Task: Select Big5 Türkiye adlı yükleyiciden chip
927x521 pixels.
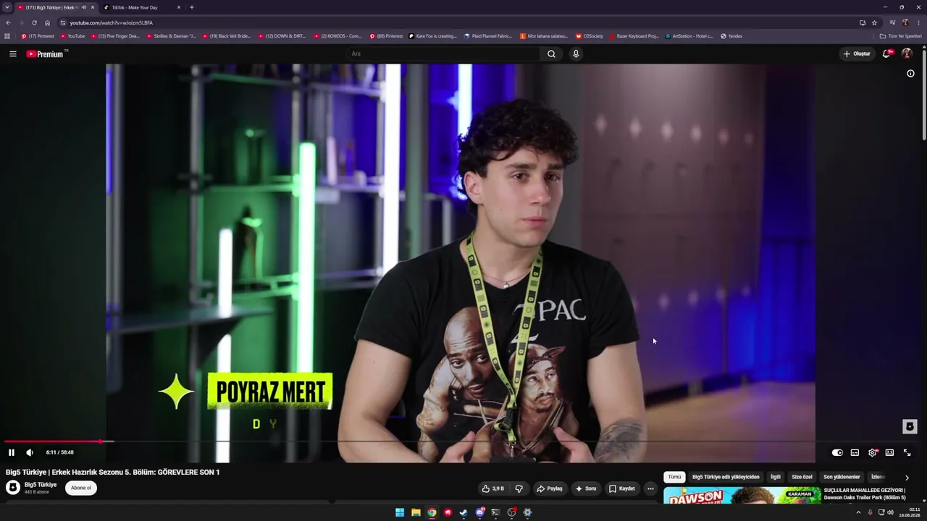Action: 726,477
